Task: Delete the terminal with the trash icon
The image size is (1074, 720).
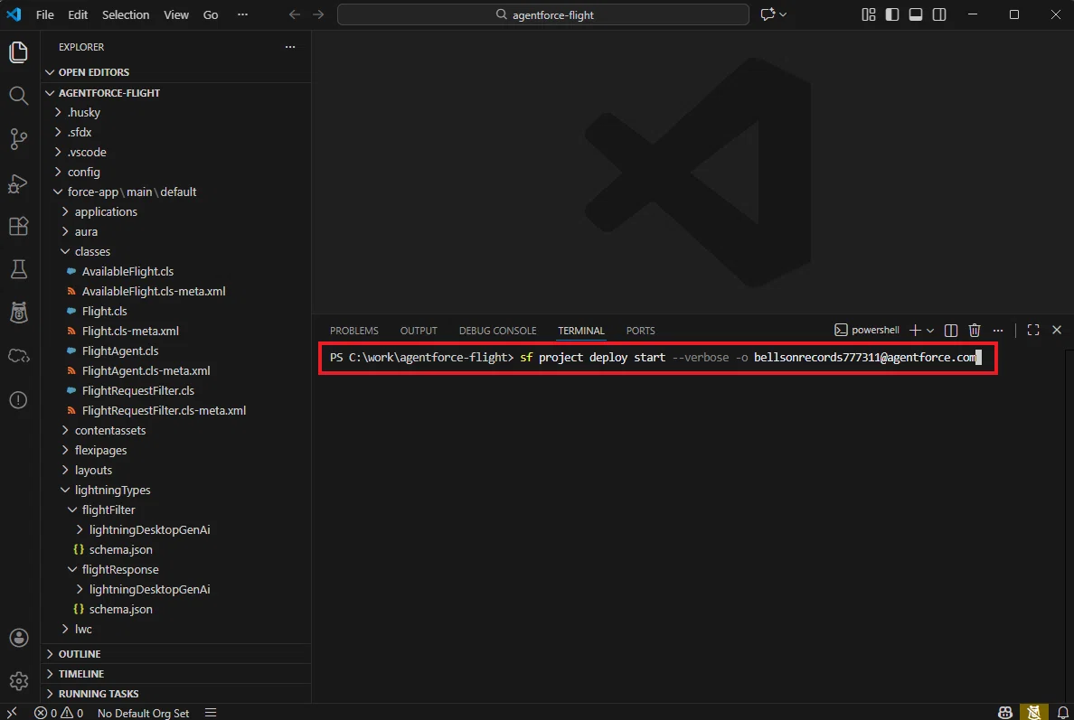Action: click(974, 331)
